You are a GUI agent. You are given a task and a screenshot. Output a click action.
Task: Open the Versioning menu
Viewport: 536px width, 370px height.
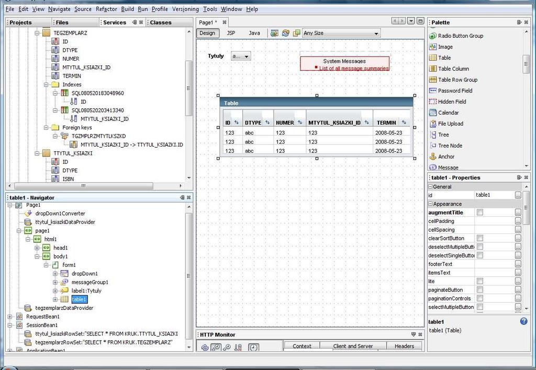185,9
